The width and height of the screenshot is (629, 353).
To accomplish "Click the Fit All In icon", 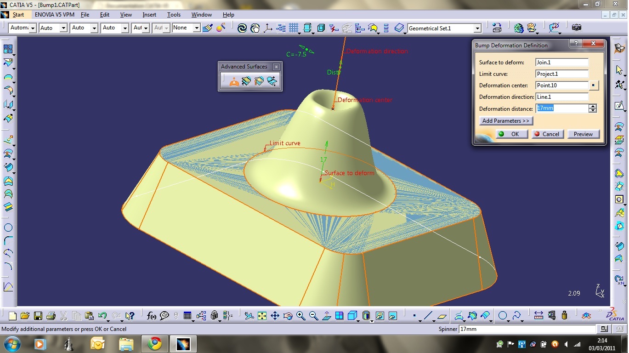I will pos(262,316).
